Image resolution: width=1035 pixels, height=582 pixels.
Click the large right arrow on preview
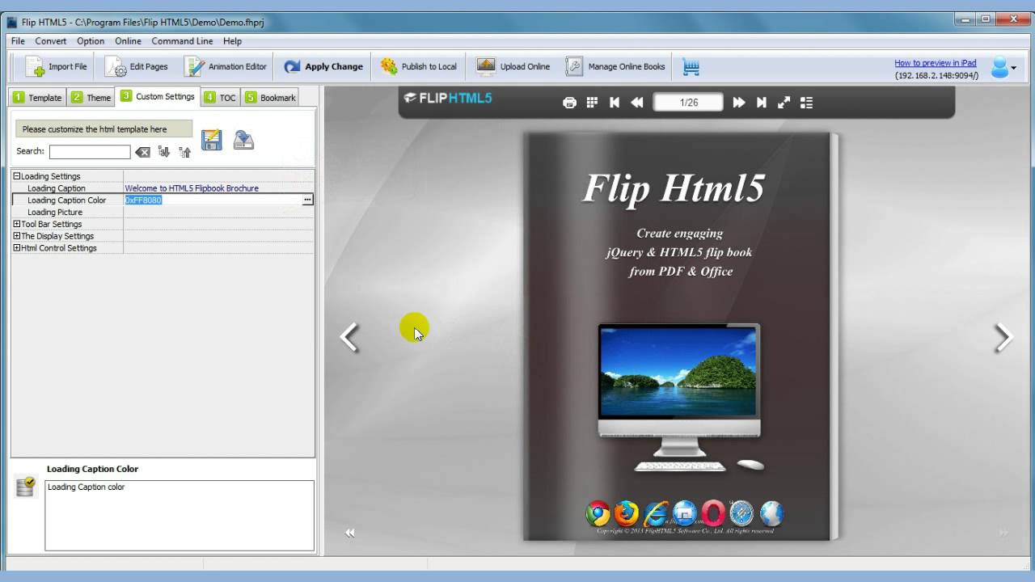tap(1003, 337)
